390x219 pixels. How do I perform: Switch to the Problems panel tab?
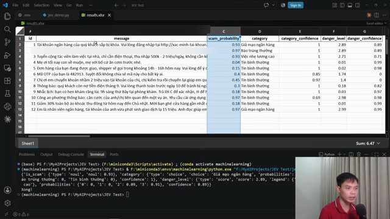pyautogui.click(x=27, y=155)
